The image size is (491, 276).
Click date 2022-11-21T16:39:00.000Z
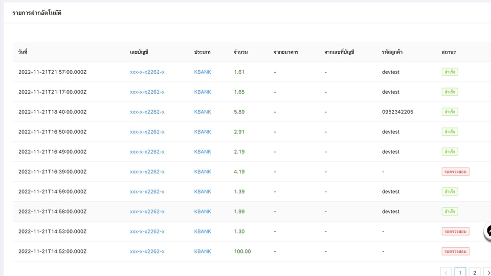pyautogui.click(x=52, y=172)
